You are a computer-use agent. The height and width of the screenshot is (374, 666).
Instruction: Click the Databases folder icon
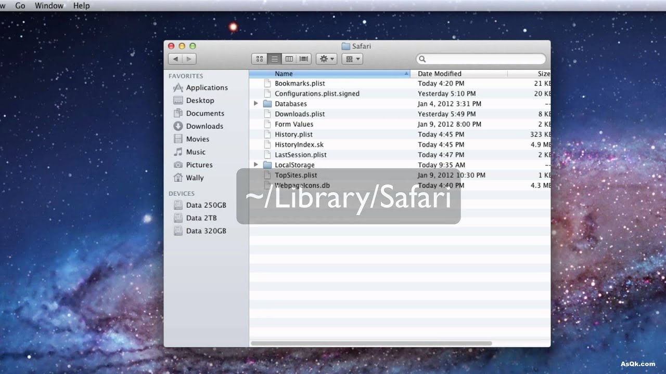[x=267, y=104]
